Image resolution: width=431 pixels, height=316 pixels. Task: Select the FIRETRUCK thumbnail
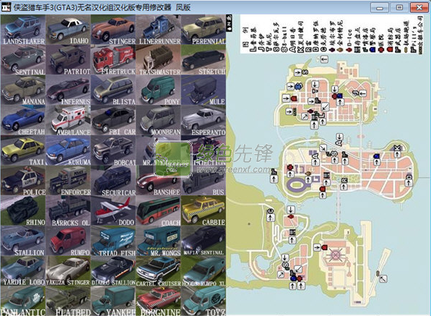point(113,60)
